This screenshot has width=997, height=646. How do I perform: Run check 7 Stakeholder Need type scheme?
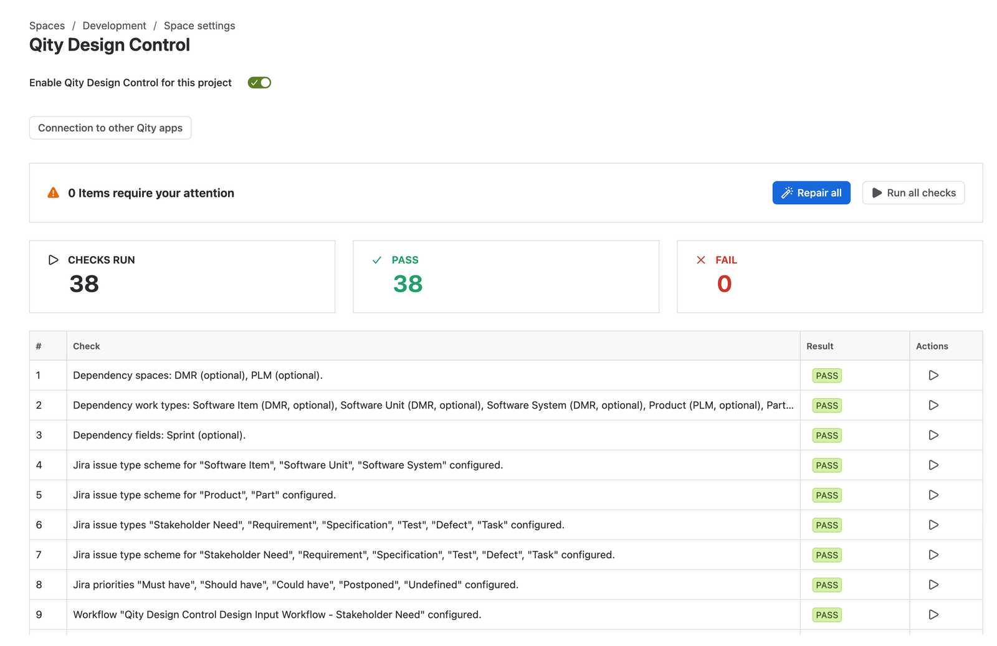click(933, 554)
